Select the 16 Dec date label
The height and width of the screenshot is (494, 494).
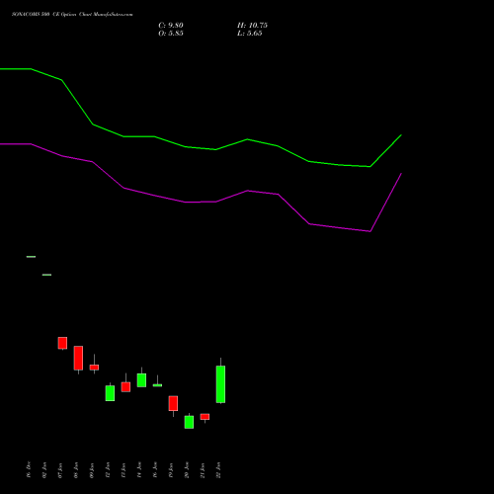29,469
